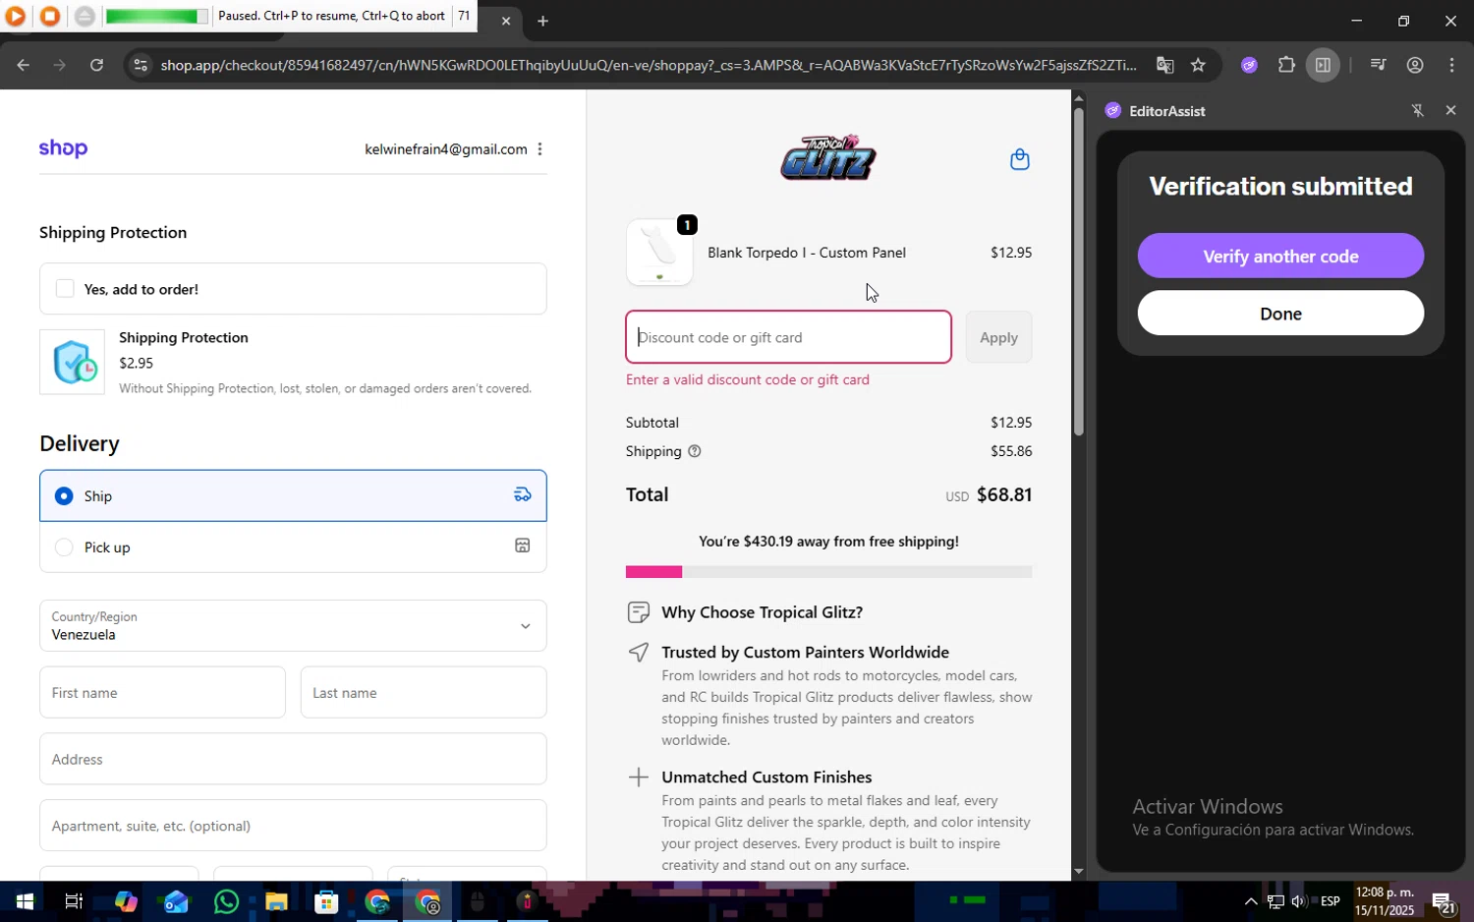Open Microsoft Store from the taskbar

tap(325, 901)
